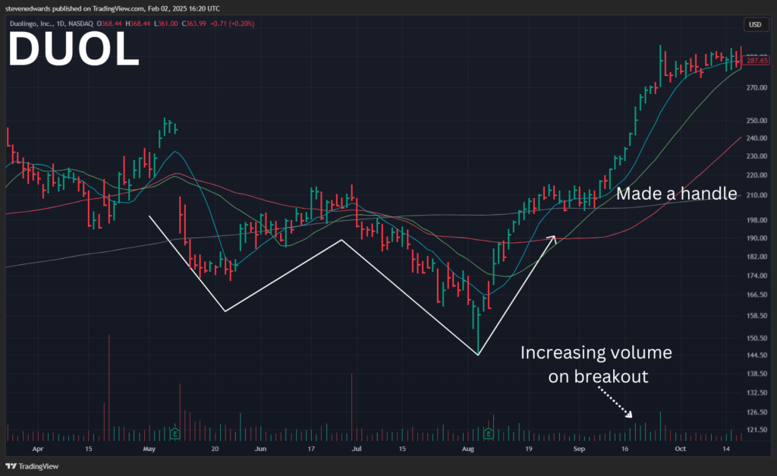Click the 198.00 price axis label

click(757, 220)
